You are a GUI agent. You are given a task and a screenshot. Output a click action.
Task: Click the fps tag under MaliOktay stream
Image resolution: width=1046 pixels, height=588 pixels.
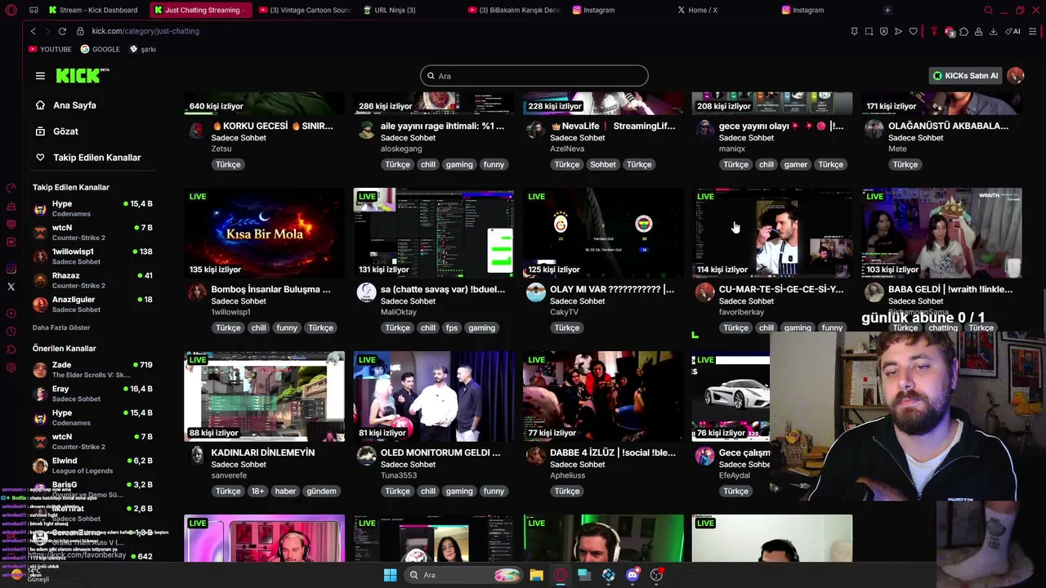[x=452, y=327]
